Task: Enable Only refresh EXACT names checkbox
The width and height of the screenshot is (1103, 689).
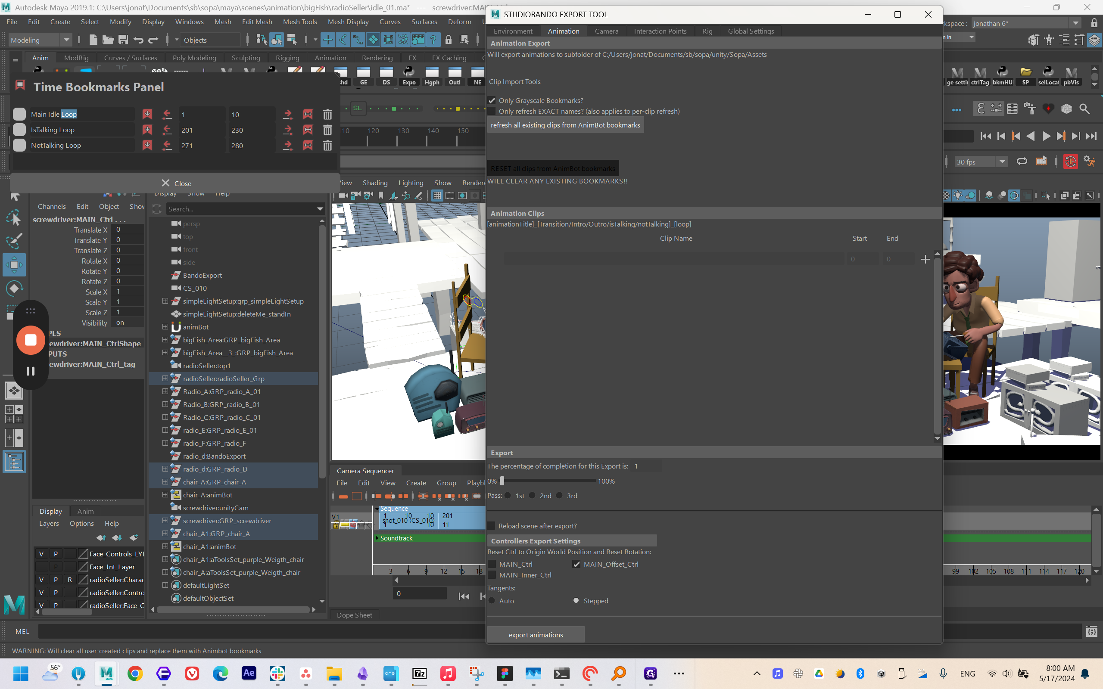Action: click(492, 111)
